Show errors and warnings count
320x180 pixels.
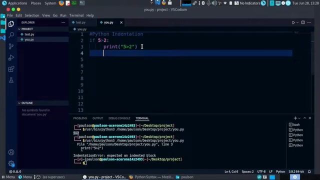pyautogui.click(x=15, y=171)
